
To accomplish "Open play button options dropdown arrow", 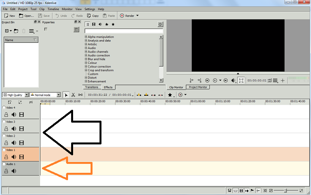I will point(220,81).
